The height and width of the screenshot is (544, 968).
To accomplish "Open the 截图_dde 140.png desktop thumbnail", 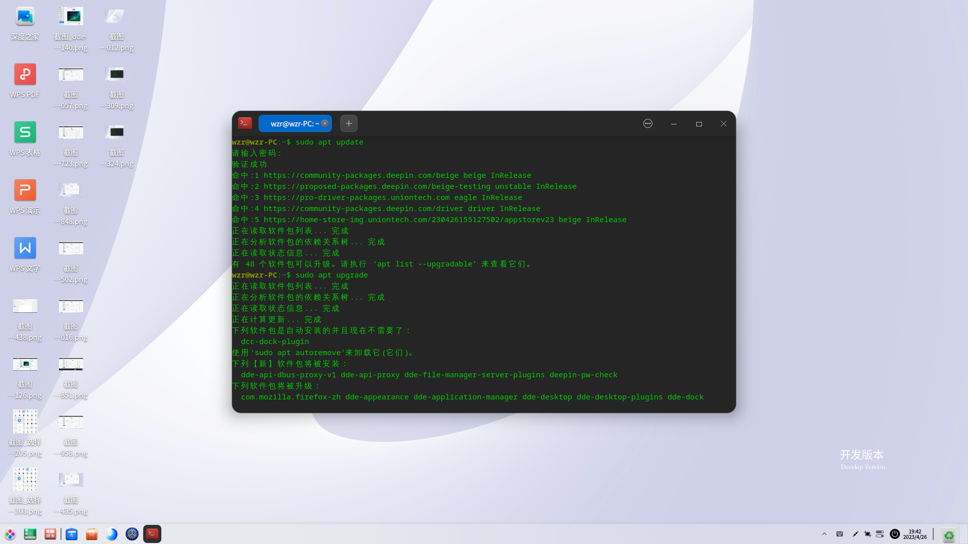I will tap(71, 15).
